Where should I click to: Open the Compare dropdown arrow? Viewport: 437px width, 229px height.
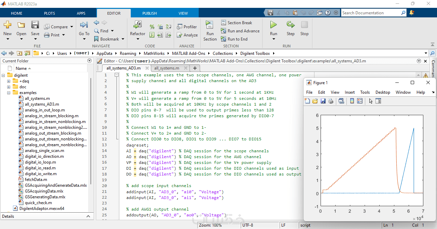coord(72,27)
